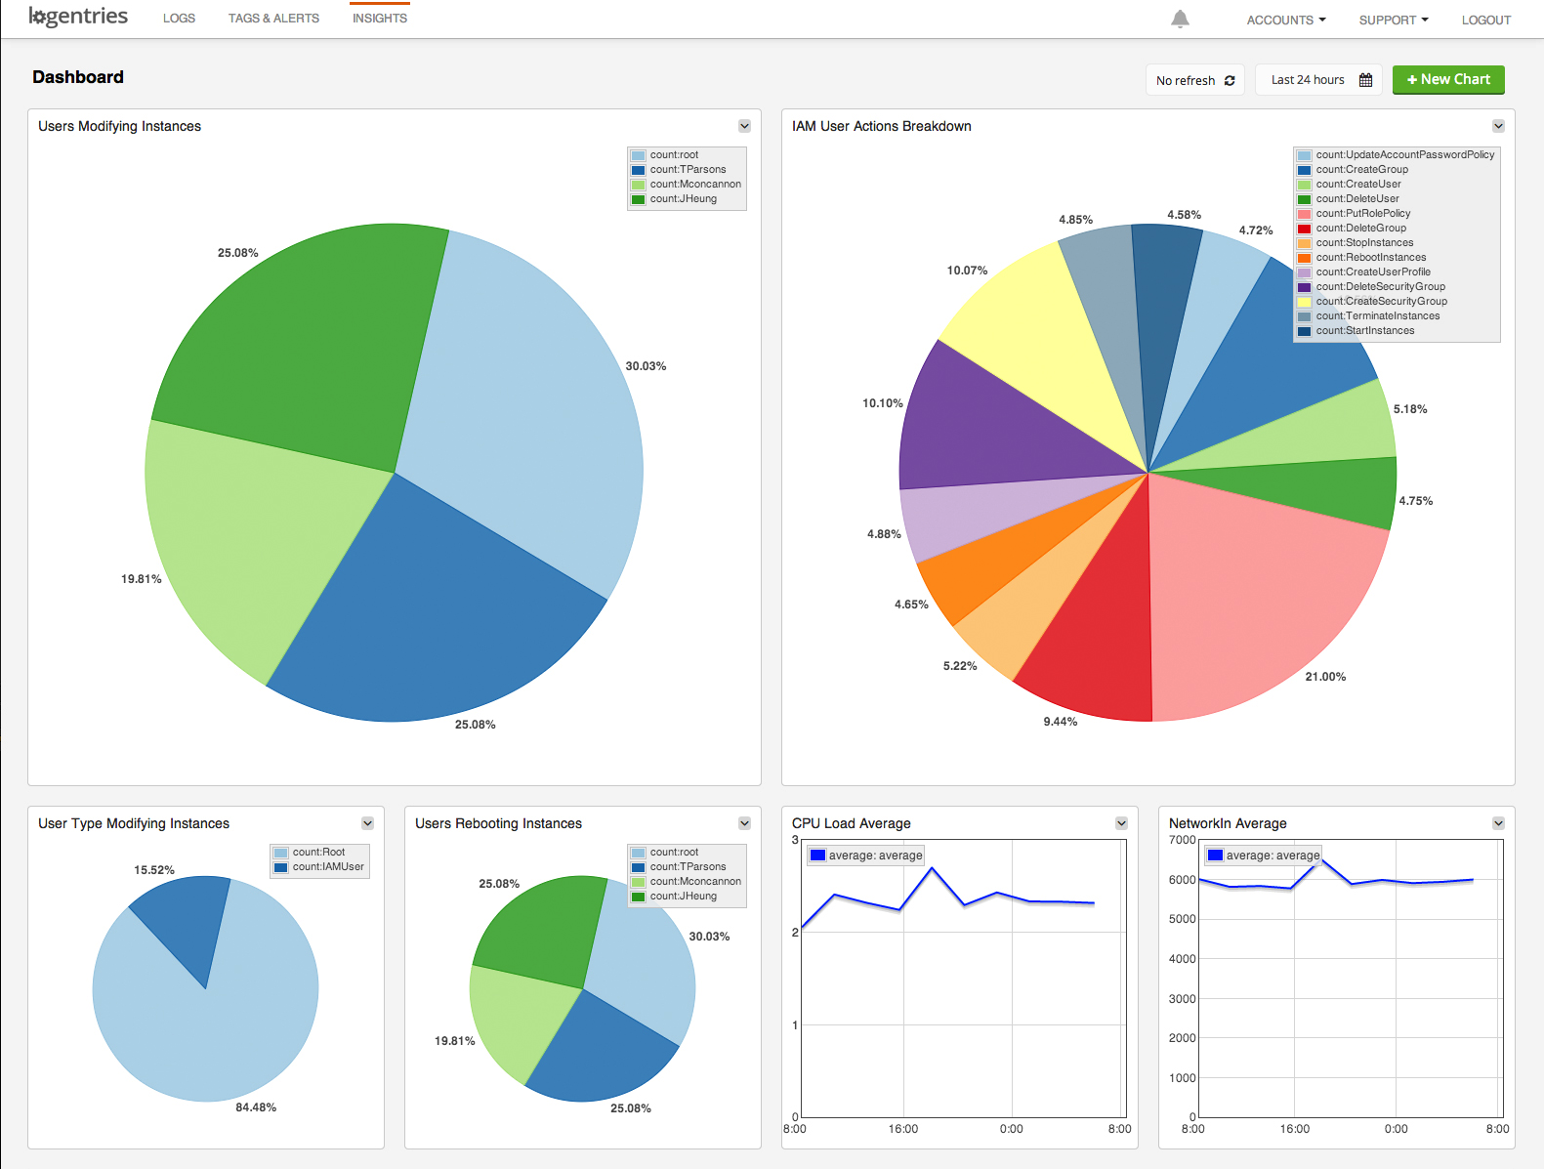Open IAM User Actions Breakdown chart menu arrow
1544x1169 pixels.
[x=1498, y=126]
